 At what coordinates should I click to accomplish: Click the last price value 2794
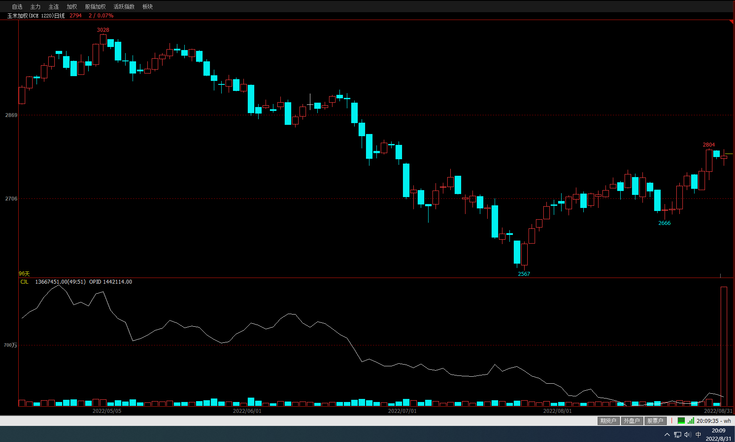point(76,16)
